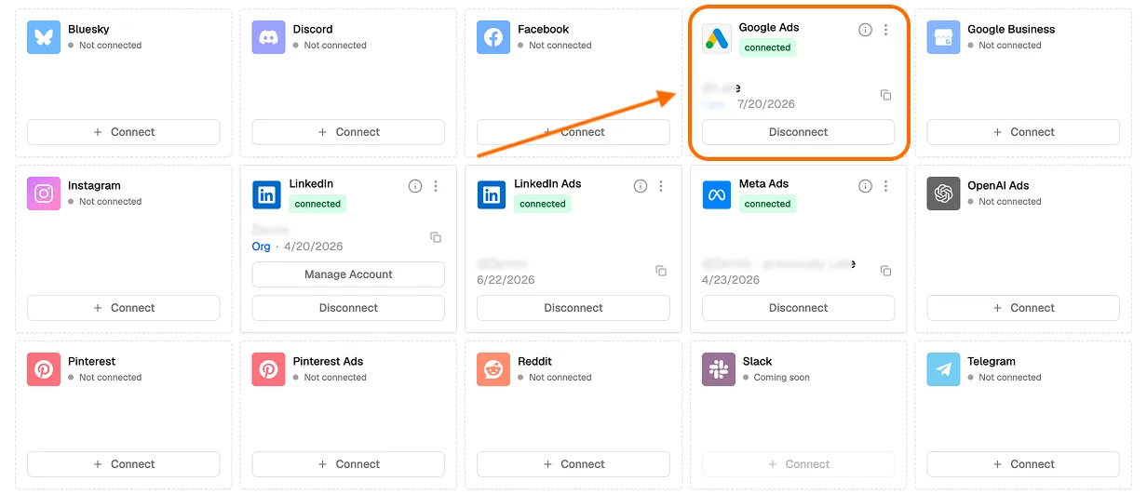
Task: Click the Discord logo icon
Action: pyautogui.click(x=268, y=37)
